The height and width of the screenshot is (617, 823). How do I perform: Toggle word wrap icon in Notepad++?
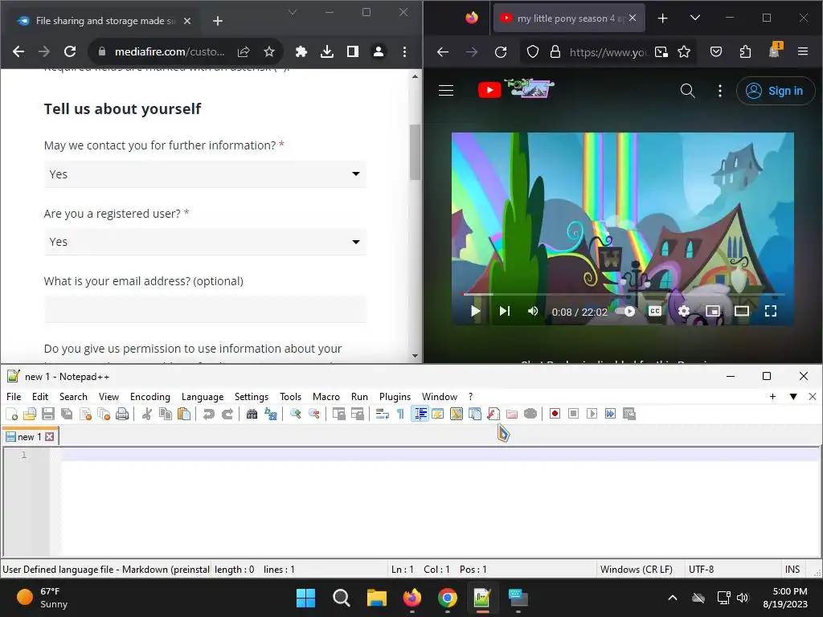point(382,414)
